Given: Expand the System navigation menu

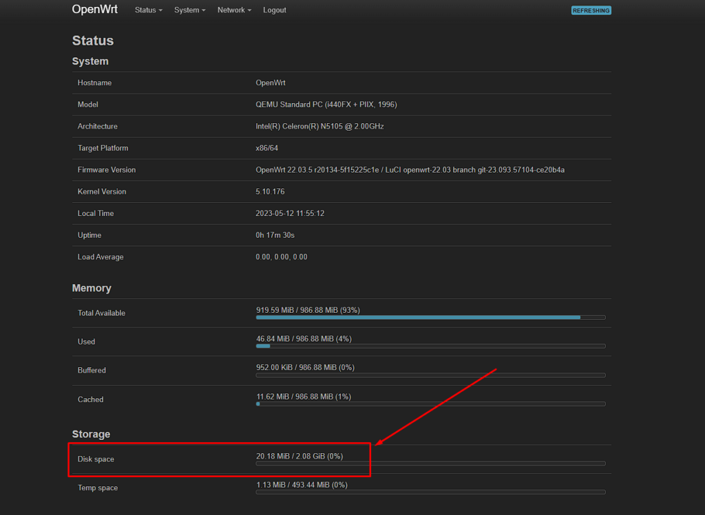Looking at the screenshot, I should 190,10.
